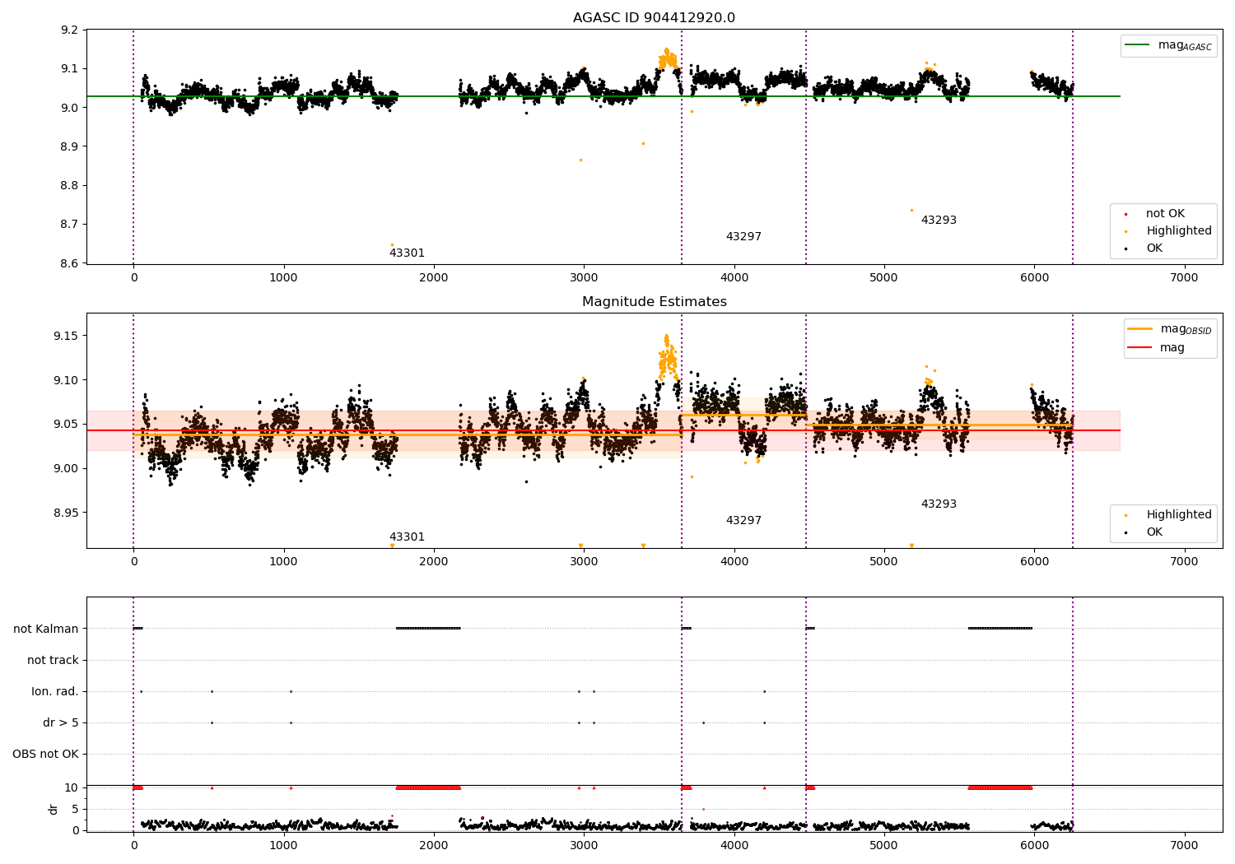Select the 8.6 y-axis tick label
The width and height of the screenshot is (1235, 864).
(70, 263)
